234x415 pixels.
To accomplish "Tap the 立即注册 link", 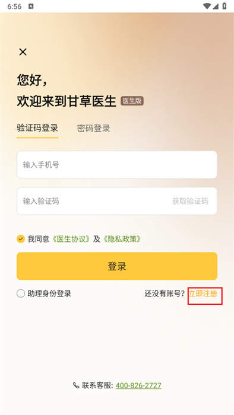I will [203, 293].
